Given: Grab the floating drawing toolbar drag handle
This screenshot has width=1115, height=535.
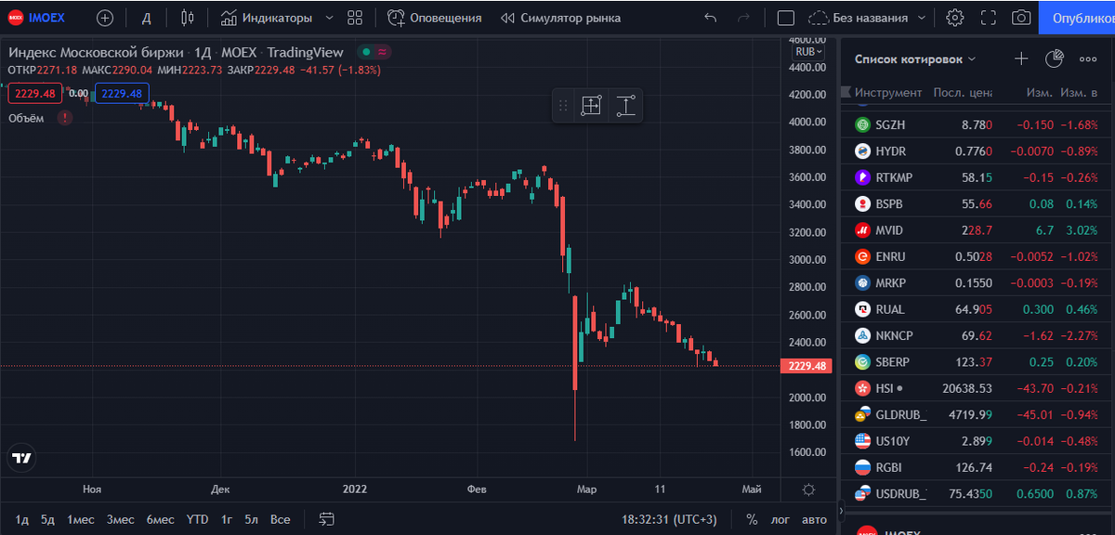Looking at the screenshot, I should (x=562, y=106).
